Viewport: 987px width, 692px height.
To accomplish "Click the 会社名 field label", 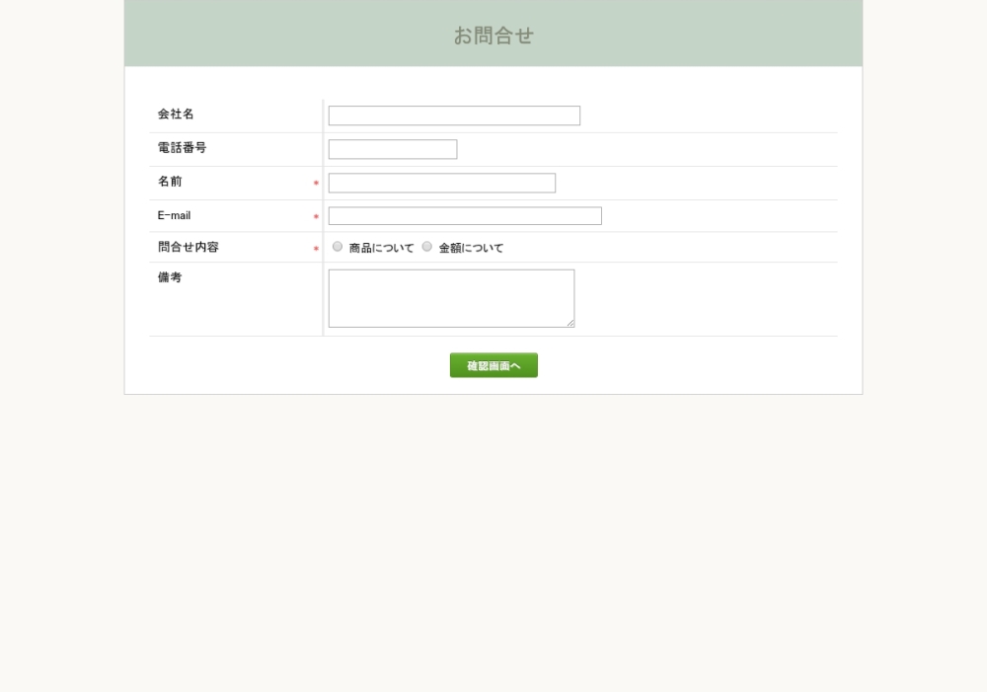I will pyautogui.click(x=176, y=115).
